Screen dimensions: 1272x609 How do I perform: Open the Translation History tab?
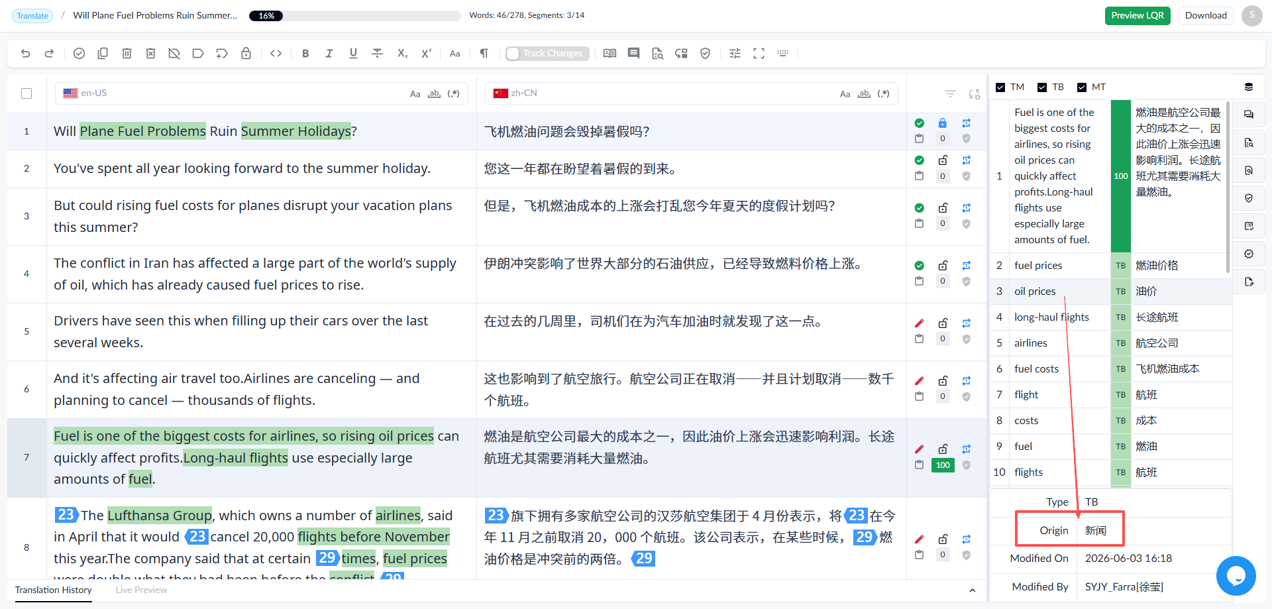pyautogui.click(x=54, y=590)
